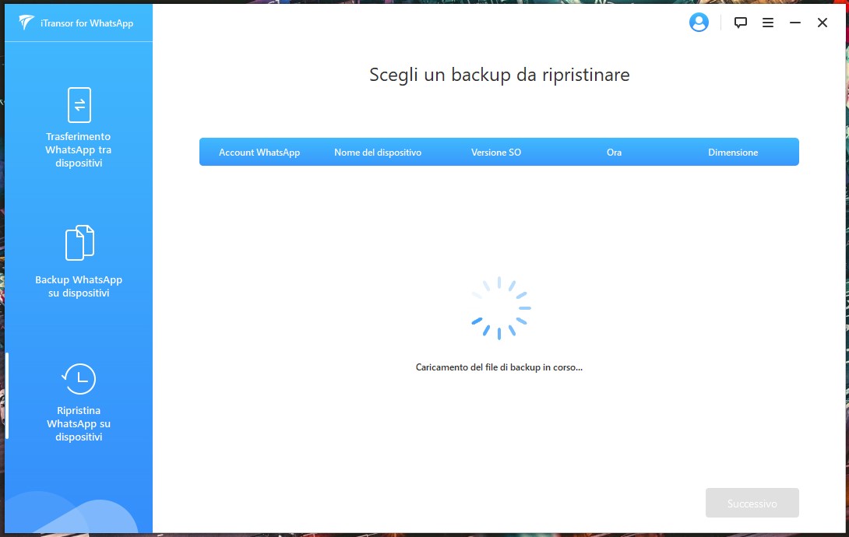
Task: Open Backup WhatsApp su dispositivi section
Action: coord(79,286)
